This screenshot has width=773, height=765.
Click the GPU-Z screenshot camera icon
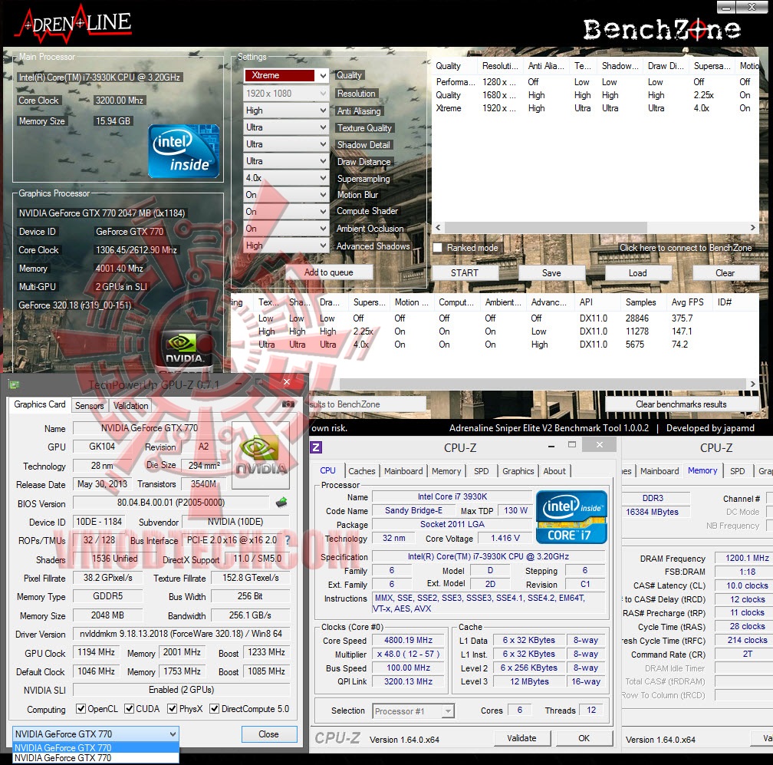pos(288,404)
